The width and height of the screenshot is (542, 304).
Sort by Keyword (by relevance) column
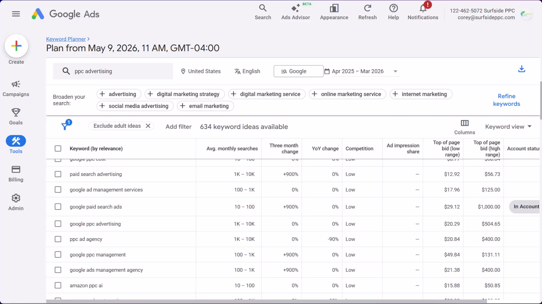(x=96, y=148)
